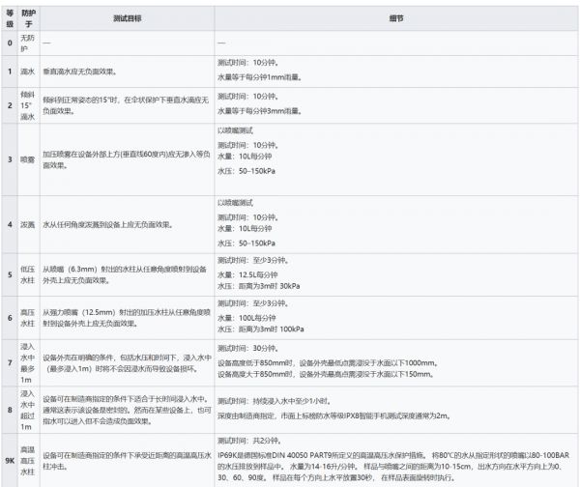Select the 泼溅 cell in level 4
Image resolution: width=580 pixels, height=487 pixels.
pos(27,225)
